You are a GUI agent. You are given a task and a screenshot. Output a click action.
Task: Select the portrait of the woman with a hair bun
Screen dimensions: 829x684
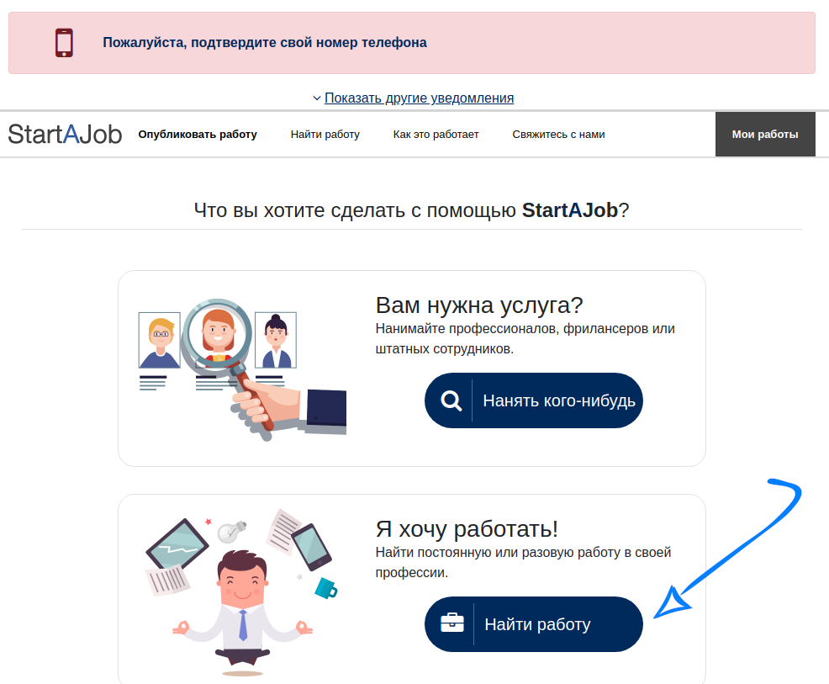click(276, 341)
